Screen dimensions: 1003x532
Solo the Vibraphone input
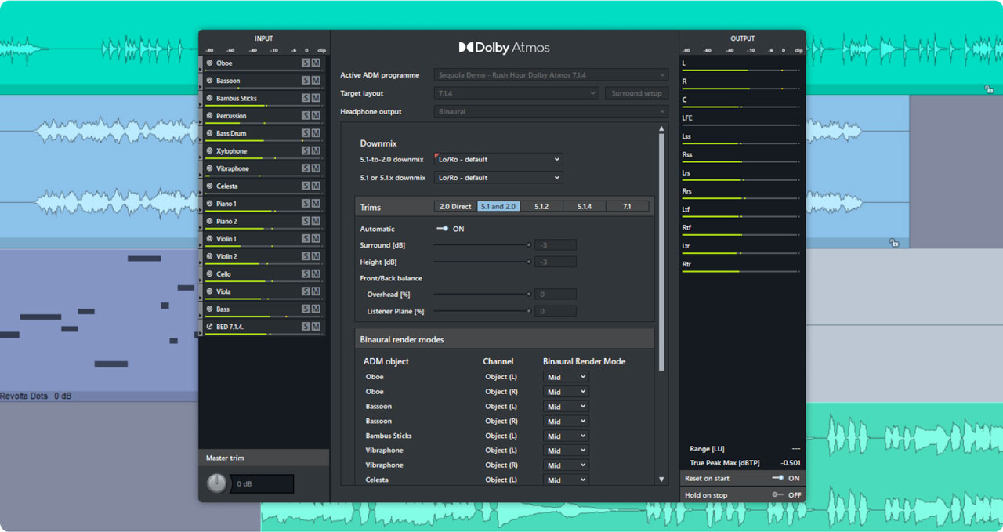pyautogui.click(x=306, y=168)
